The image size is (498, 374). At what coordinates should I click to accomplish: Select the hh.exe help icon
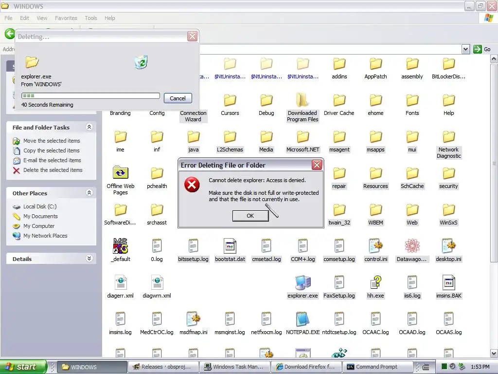(x=376, y=282)
